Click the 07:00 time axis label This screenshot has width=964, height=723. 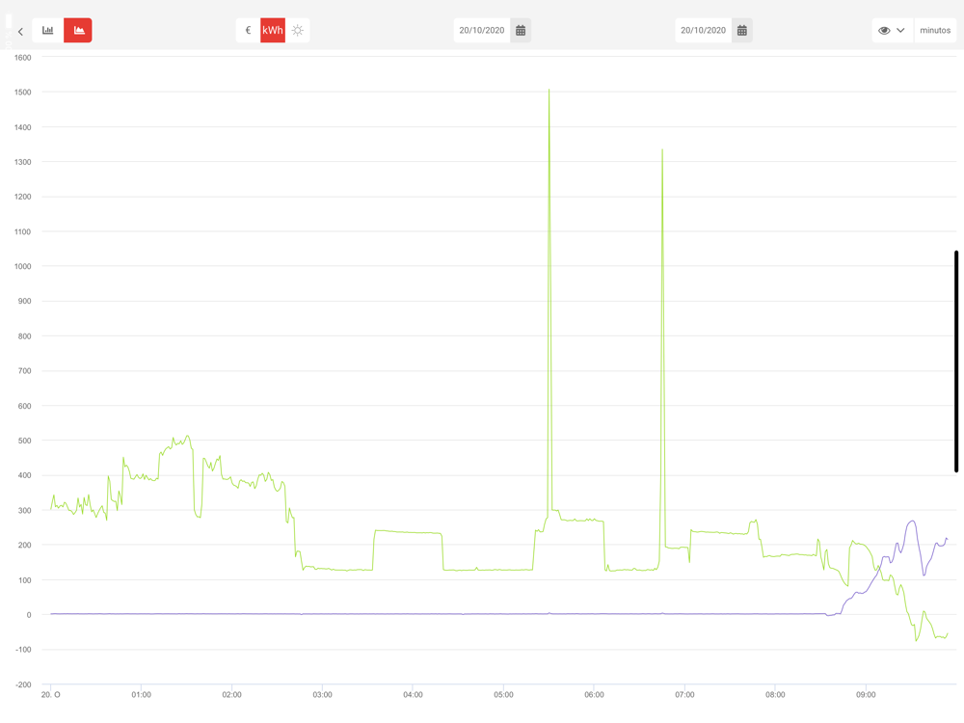[x=684, y=695]
